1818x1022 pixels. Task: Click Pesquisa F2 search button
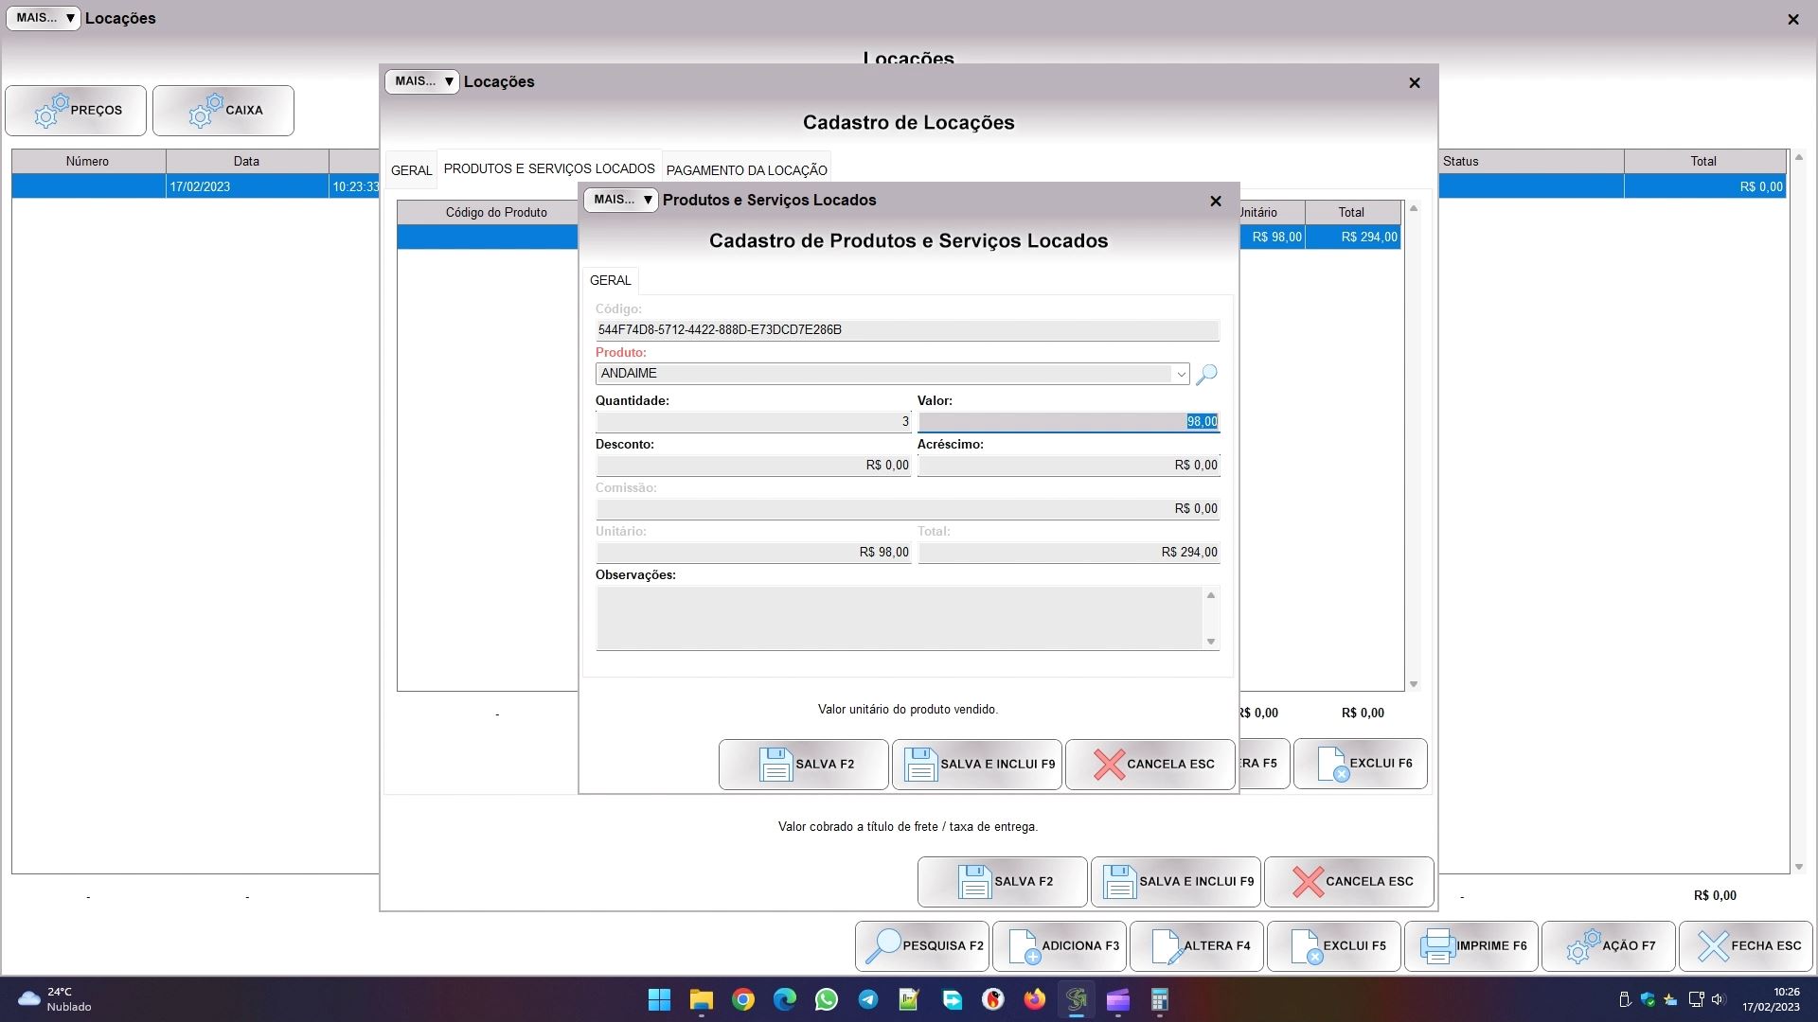click(921, 946)
